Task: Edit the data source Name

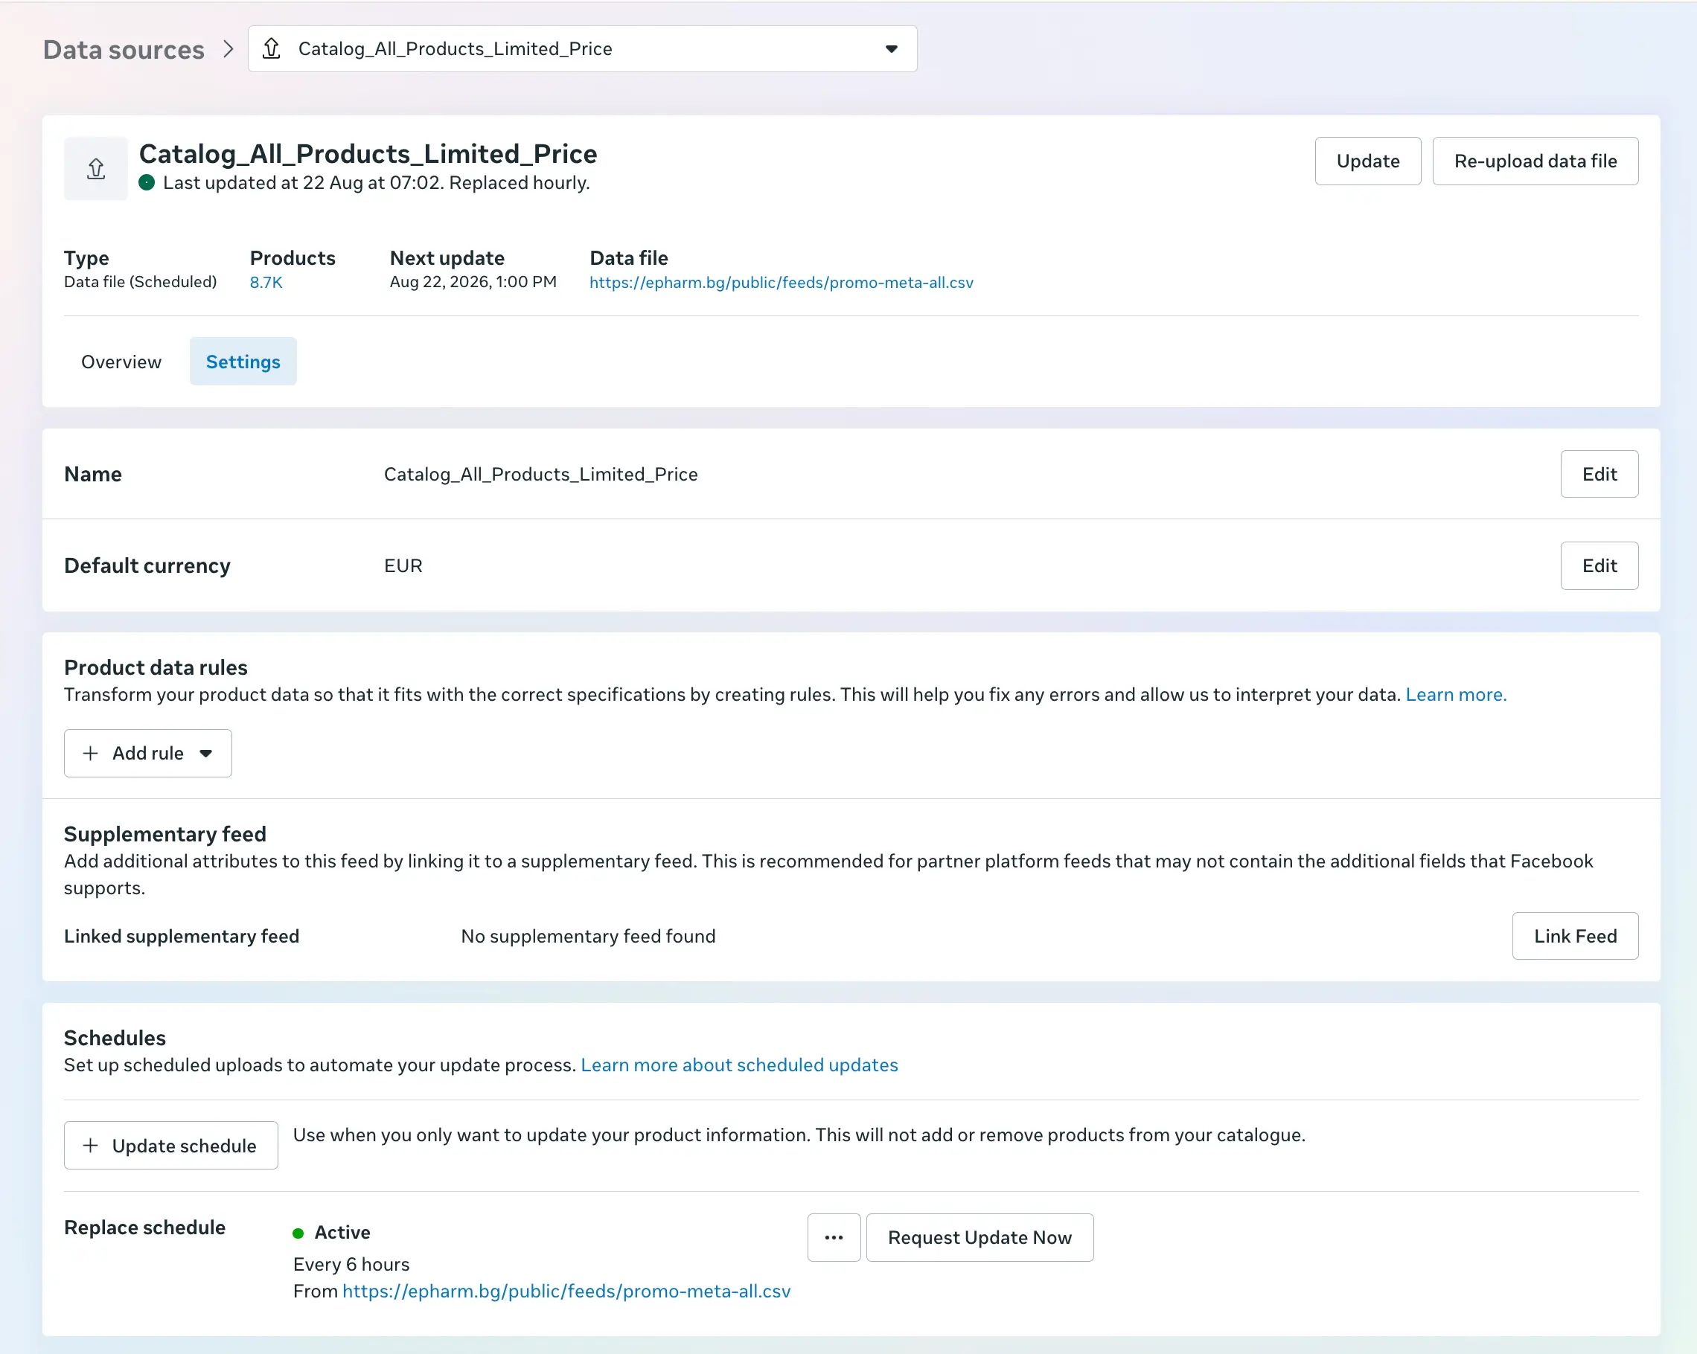Action: click(x=1599, y=475)
